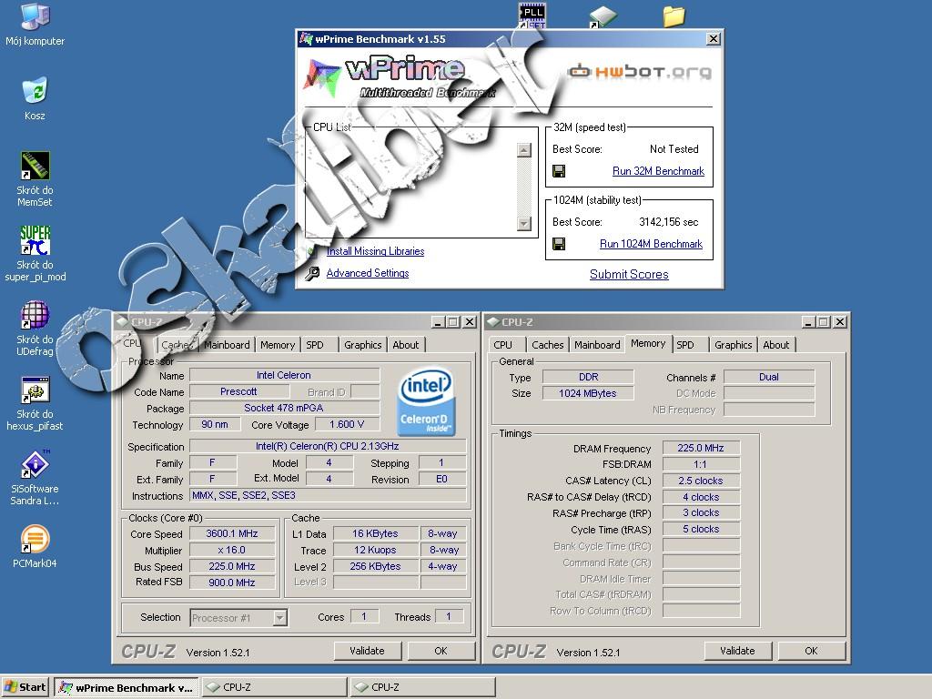
Task: Click the Prescott code name value
Action: (x=239, y=391)
